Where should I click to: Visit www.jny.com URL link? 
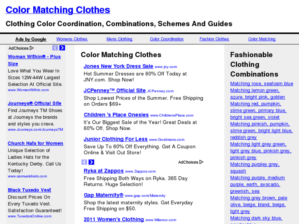[x=166, y=67]
